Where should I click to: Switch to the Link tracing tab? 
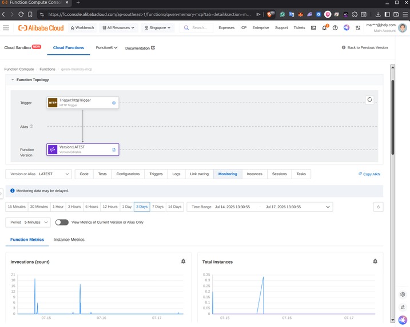tap(199, 174)
